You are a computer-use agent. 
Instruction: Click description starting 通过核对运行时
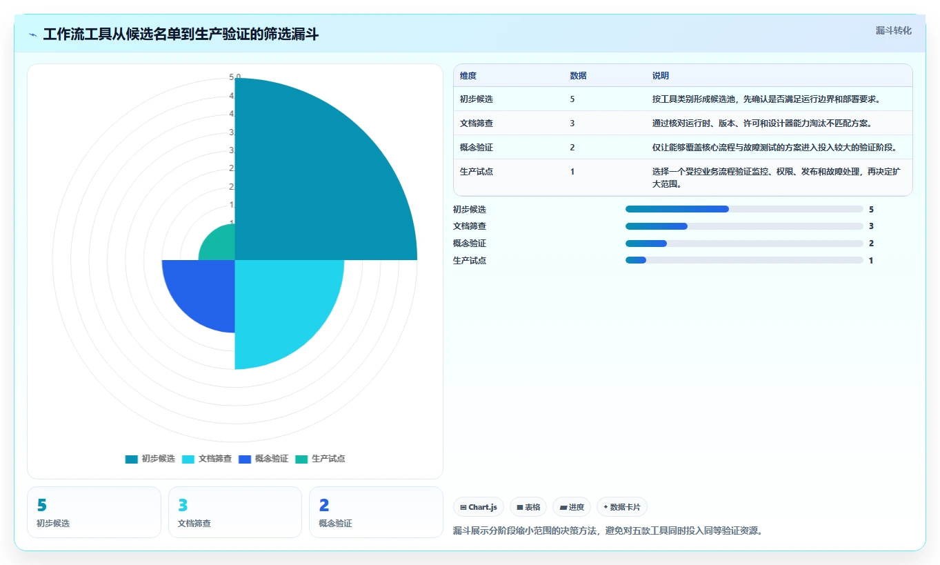click(762, 123)
